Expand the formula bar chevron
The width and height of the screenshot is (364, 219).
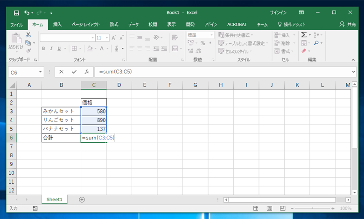pyautogui.click(x=353, y=72)
